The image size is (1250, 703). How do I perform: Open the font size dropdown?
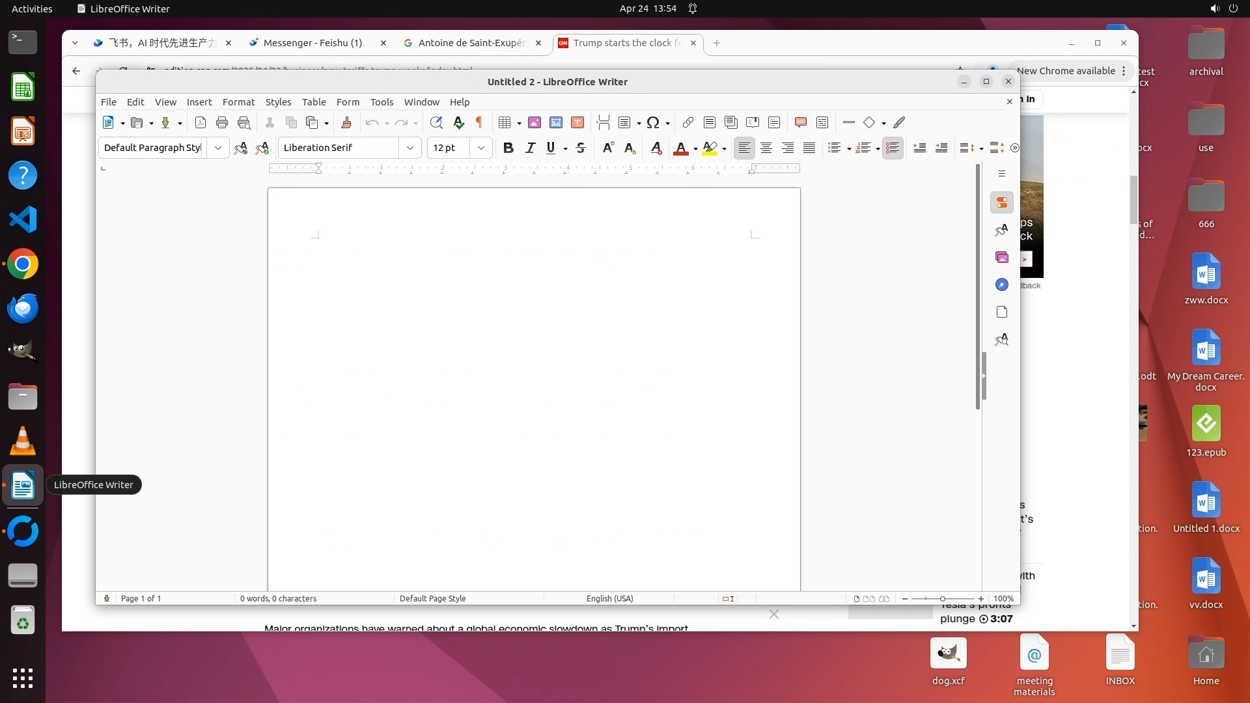[481, 148]
